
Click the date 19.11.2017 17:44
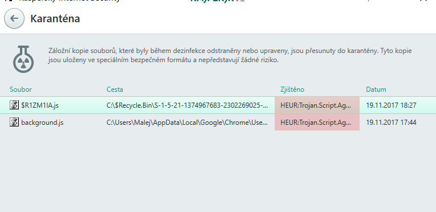391,123
